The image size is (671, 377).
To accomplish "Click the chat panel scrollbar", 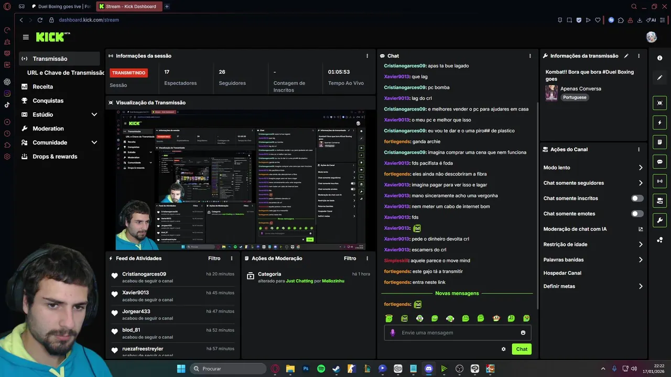I will click(537, 205).
